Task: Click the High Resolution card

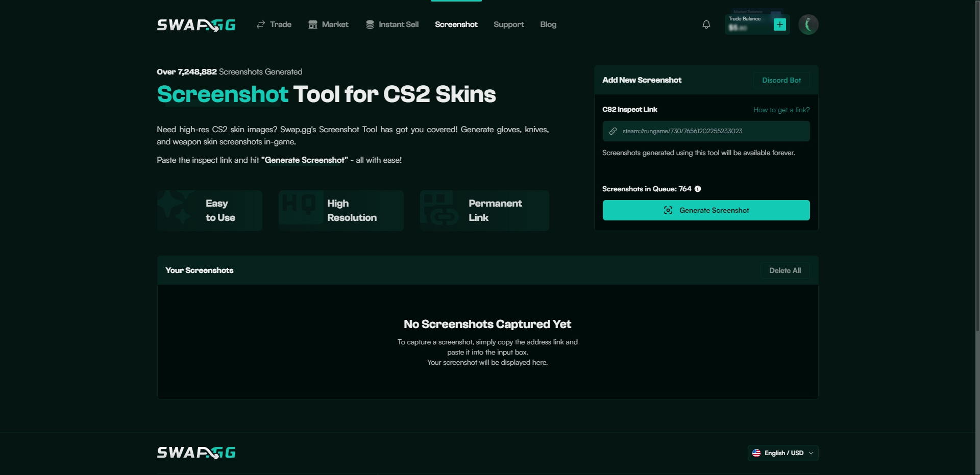Action: [341, 211]
